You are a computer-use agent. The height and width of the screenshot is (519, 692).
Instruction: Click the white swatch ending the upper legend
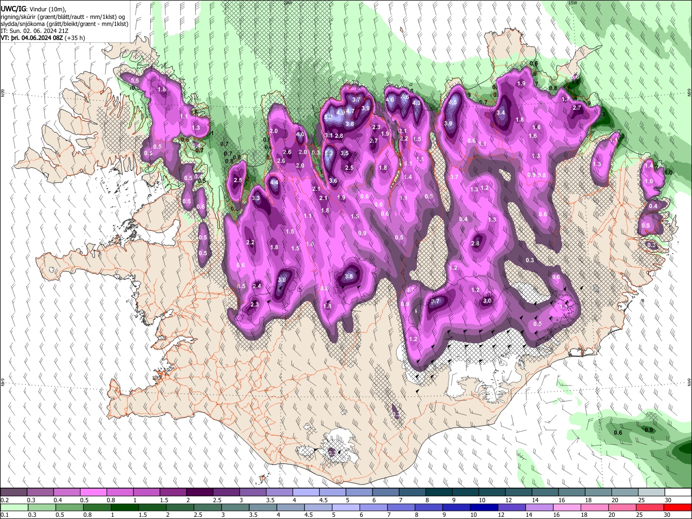677,493
